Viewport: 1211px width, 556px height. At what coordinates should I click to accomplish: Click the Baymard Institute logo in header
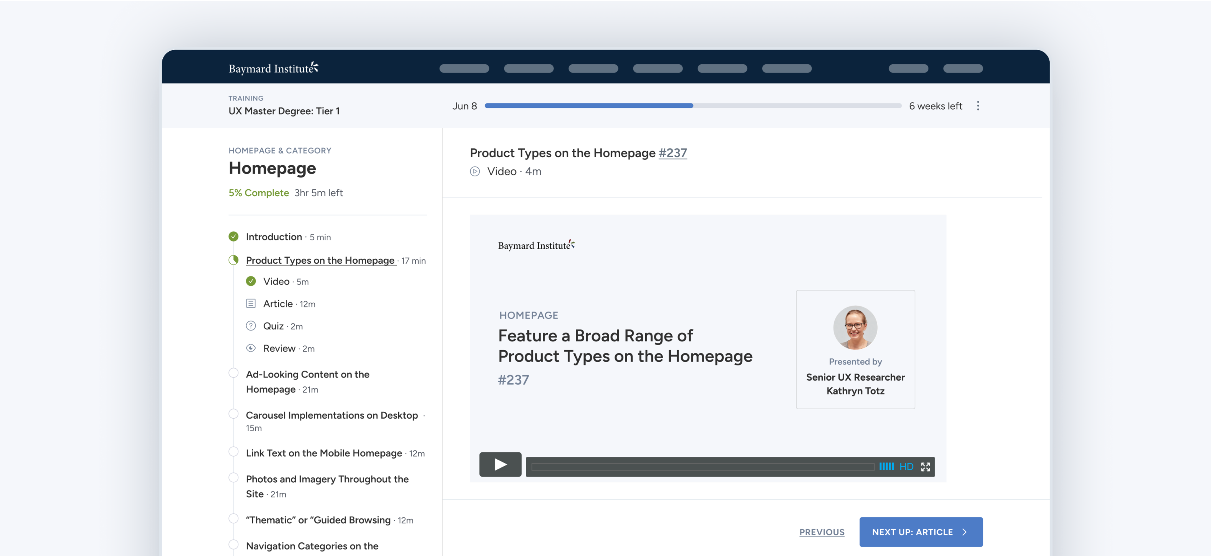click(x=273, y=68)
